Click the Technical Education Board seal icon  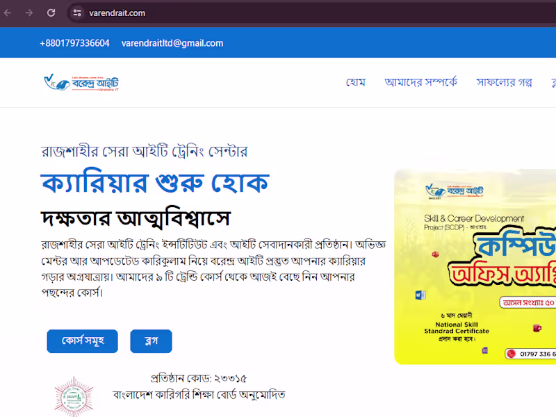click(x=74, y=397)
